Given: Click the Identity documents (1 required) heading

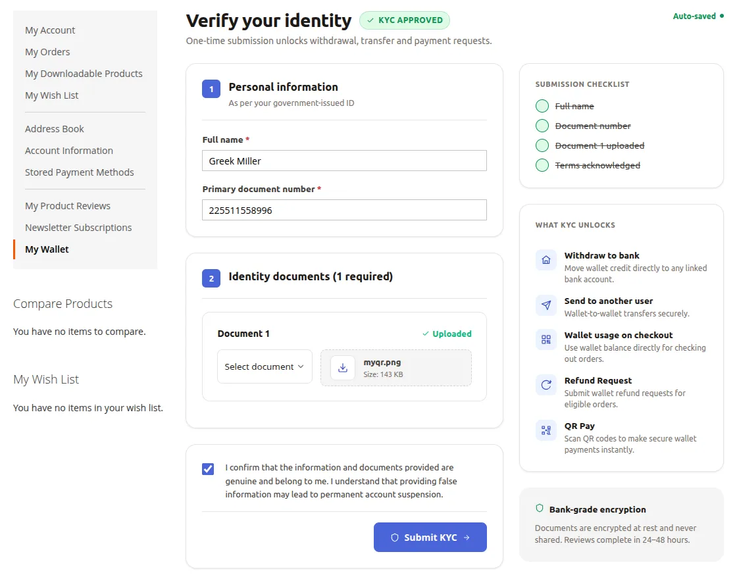Looking at the screenshot, I should (311, 276).
